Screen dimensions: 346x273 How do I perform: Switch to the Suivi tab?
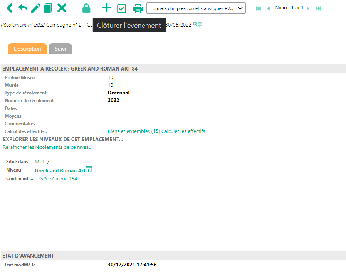click(60, 49)
